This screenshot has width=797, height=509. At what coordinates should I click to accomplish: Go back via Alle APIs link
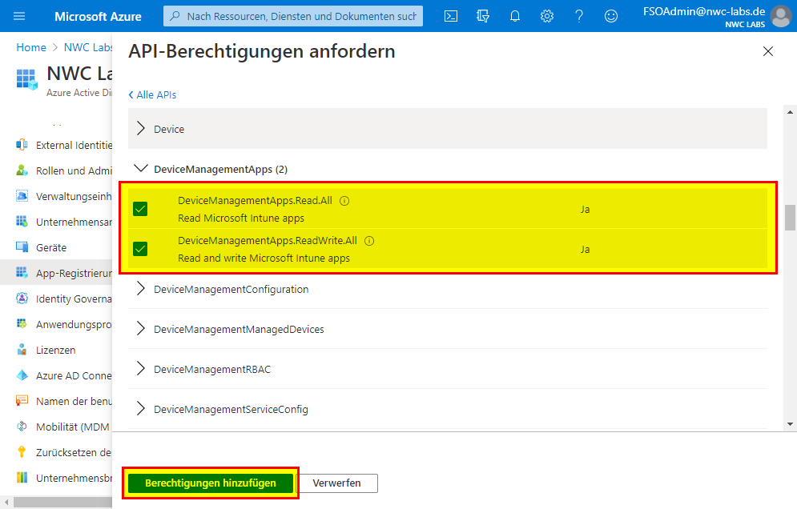tap(152, 94)
